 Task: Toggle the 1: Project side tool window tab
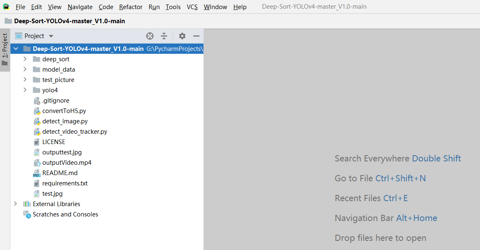pyautogui.click(x=5, y=50)
